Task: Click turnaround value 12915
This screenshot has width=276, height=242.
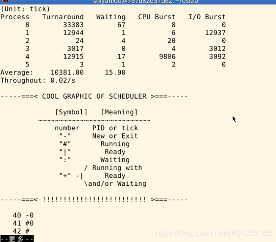Action: [73, 57]
